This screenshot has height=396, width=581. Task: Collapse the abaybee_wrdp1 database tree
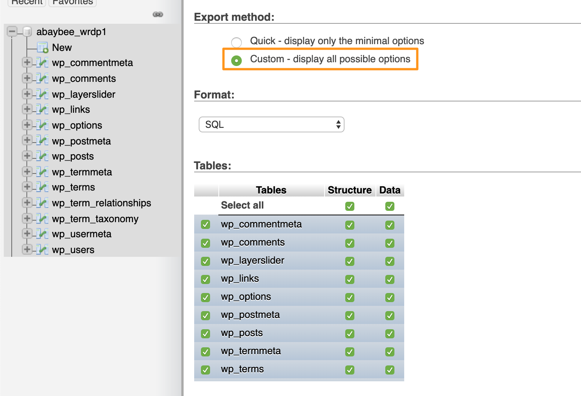[12, 31]
